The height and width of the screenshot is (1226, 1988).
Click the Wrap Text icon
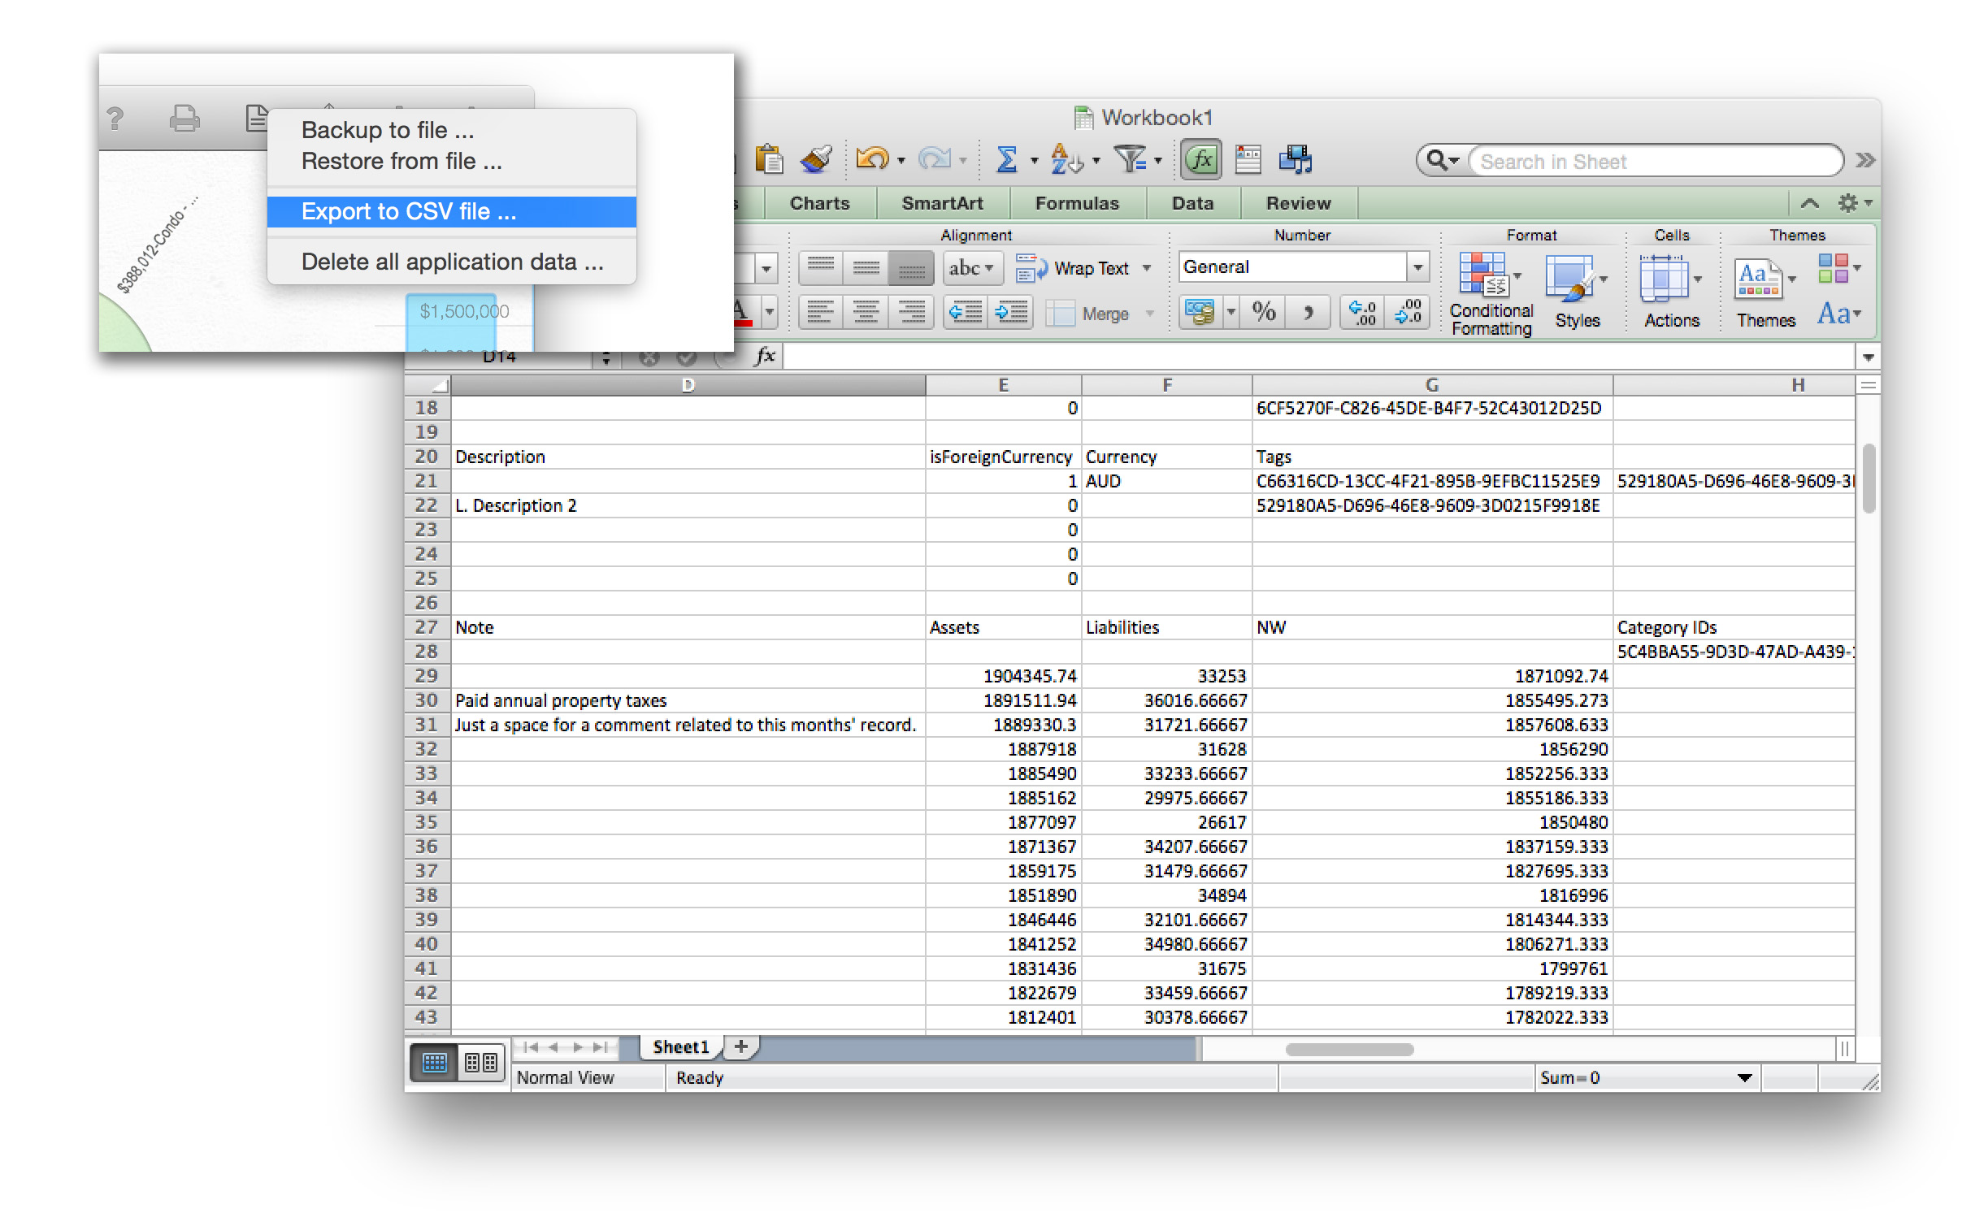pos(1031,267)
